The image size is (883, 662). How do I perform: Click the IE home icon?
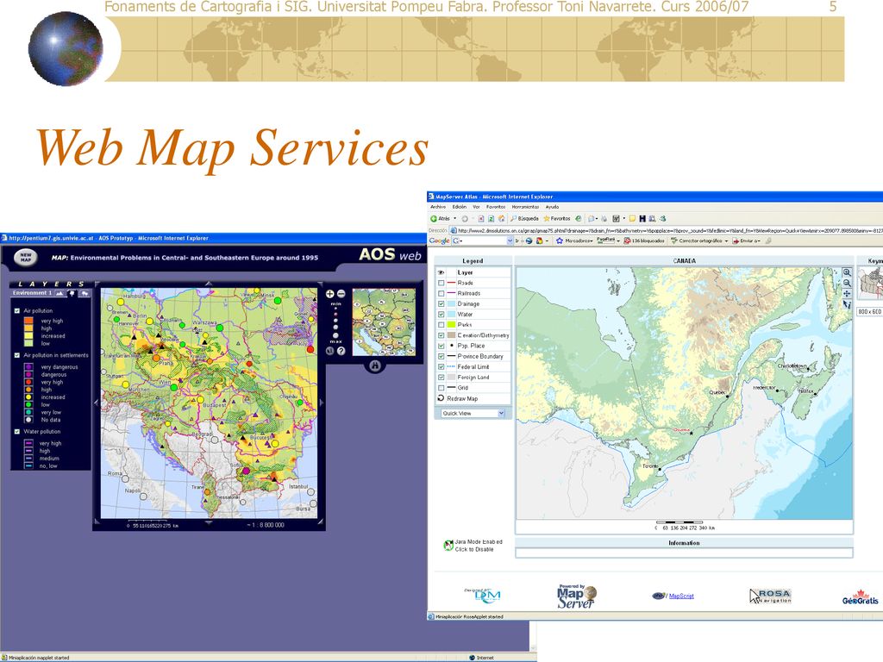[501, 218]
